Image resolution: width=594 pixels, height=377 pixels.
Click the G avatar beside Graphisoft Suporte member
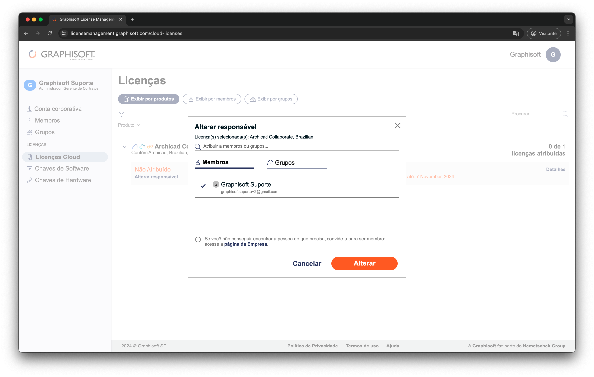pos(216,184)
